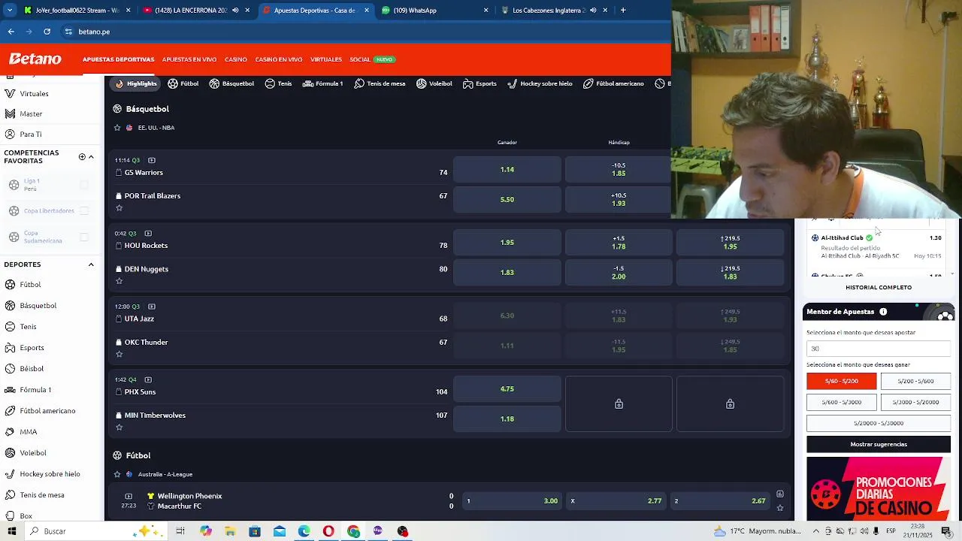Open the Casino menu item
Viewport: 962px width, 541px height.
tap(236, 59)
